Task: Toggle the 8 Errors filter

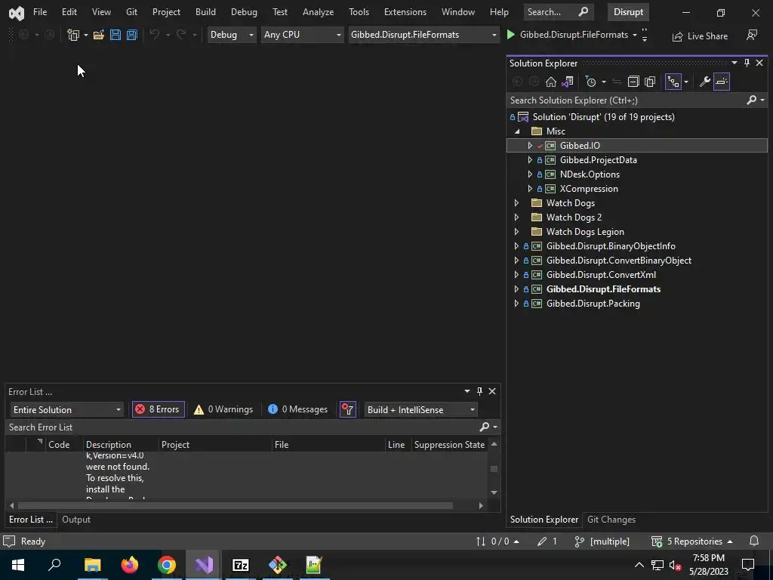Action: pos(159,409)
